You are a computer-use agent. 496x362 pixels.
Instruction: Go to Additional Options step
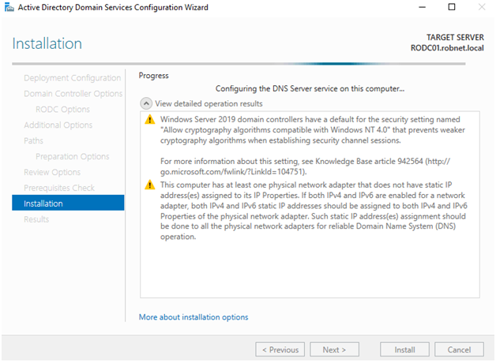point(58,125)
